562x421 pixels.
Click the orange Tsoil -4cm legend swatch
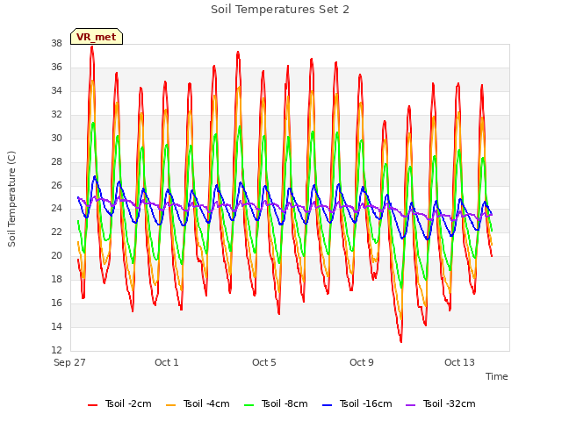[x=171, y=405]
